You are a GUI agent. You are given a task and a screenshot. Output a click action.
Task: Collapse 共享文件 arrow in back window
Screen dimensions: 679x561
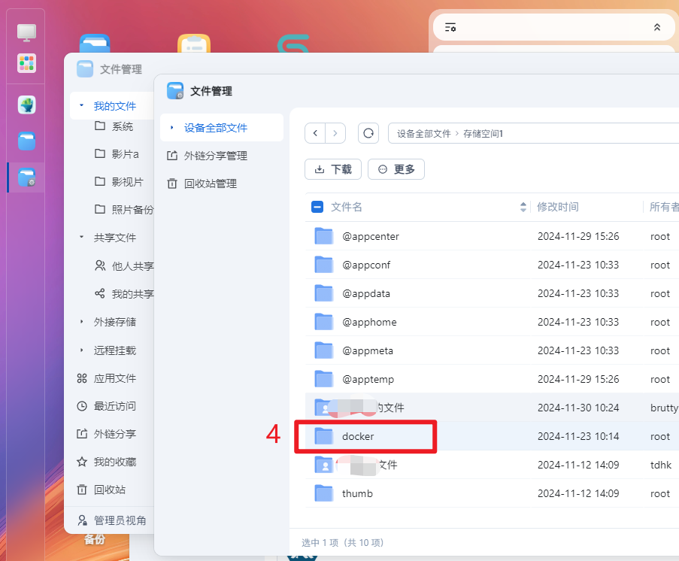[x=81, y=237]
